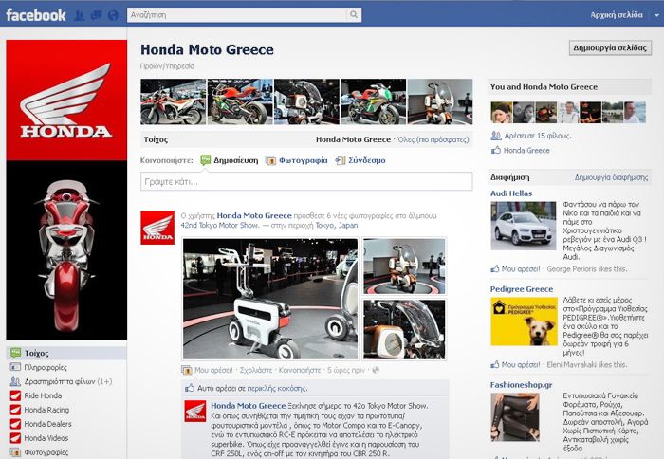Screen dimensions: 664x459
Task: Click the Facebook logo
Action: (x=36, y=15)
